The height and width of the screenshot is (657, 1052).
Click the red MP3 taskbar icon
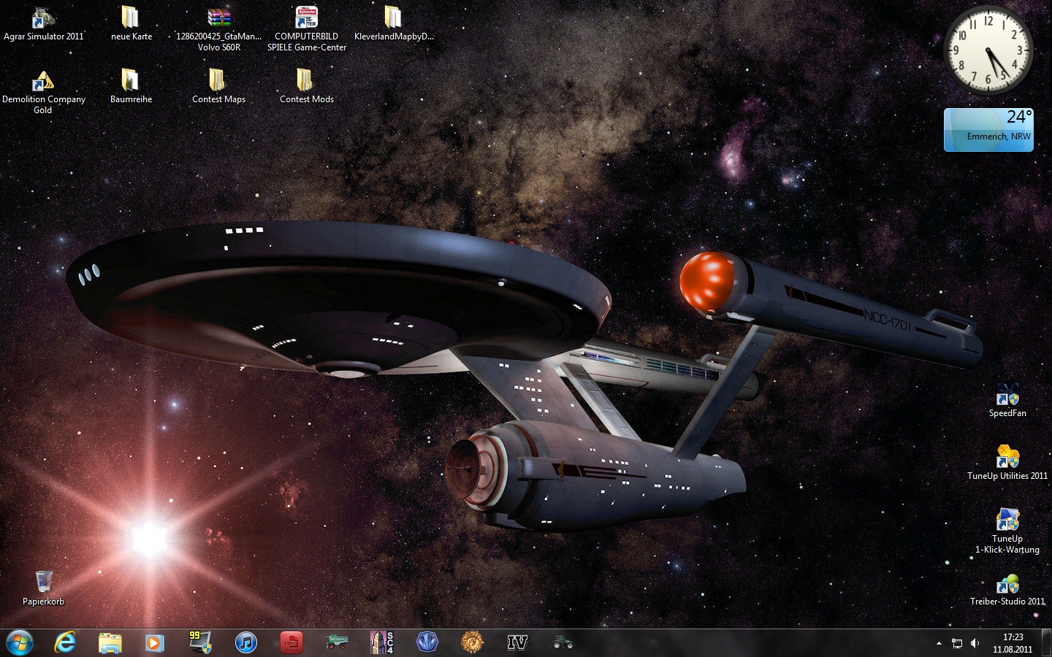pyautogui.click(x=291, y=642)
